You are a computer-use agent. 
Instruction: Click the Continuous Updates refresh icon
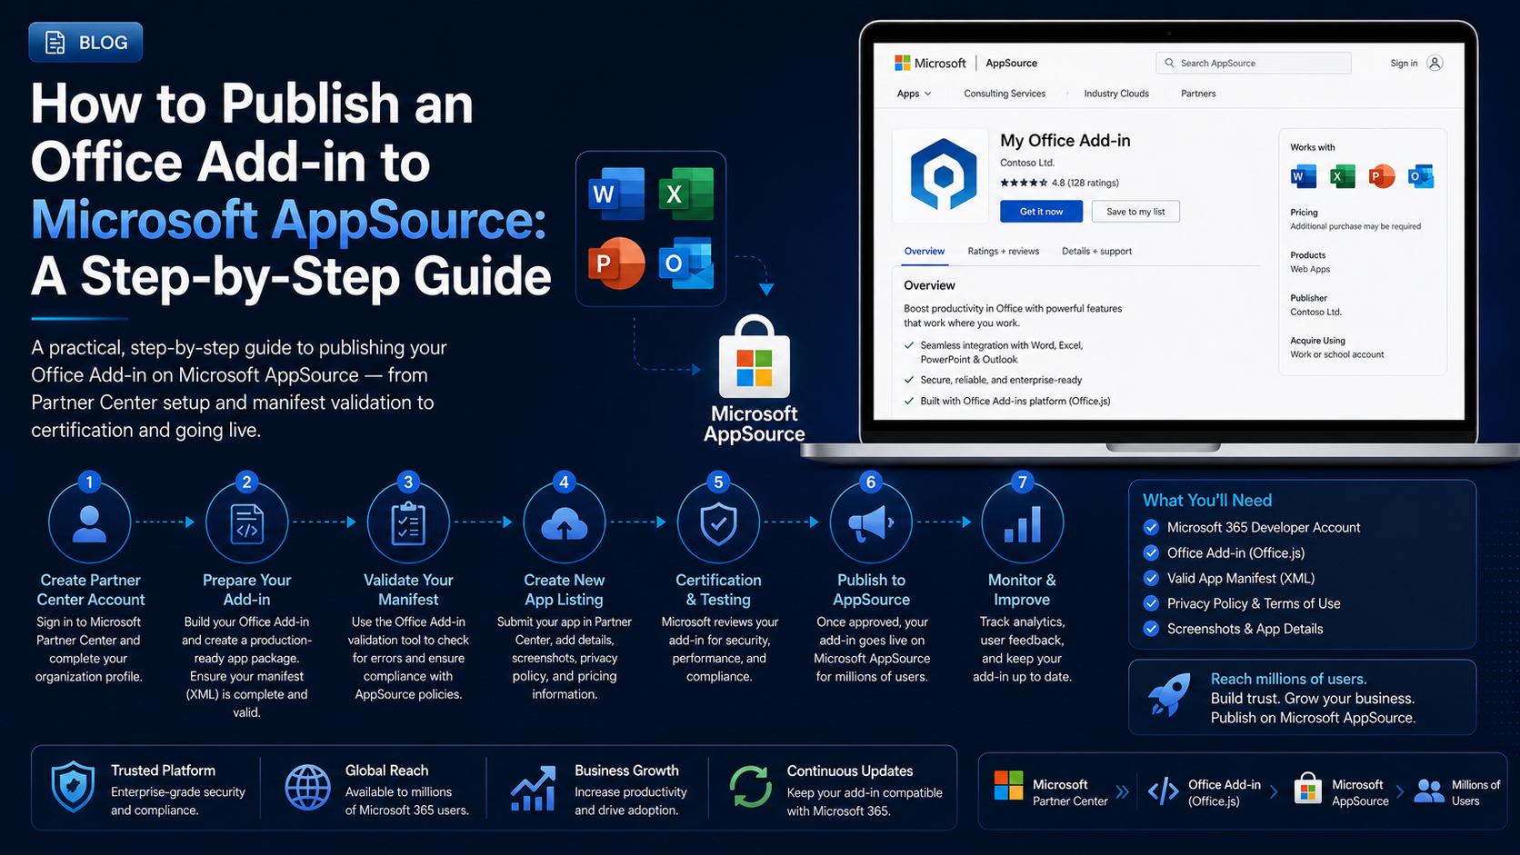(x=750, y=787)
